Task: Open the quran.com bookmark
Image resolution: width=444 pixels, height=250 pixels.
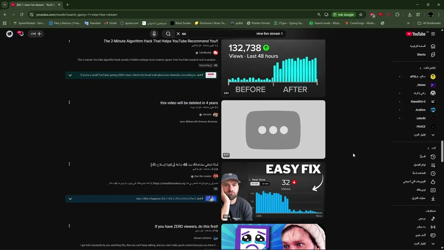Action: click(129, 23)
